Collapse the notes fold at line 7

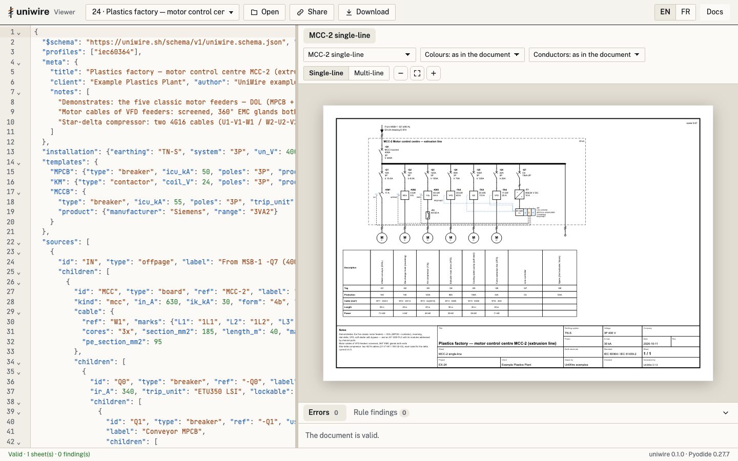pyautogui.click(x=19, y=93)
